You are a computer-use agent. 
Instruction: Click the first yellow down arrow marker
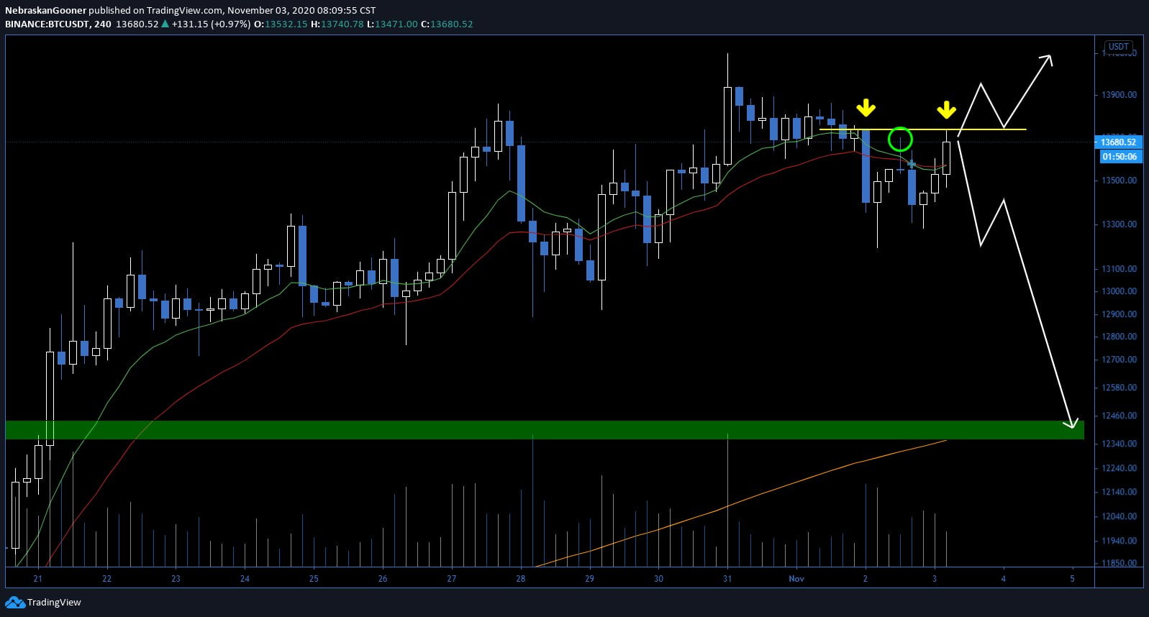(x=866, y=109)
